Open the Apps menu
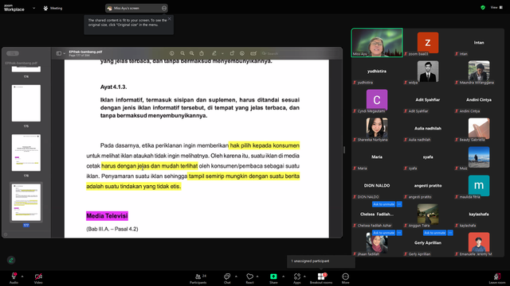Screen dimensions: 510x286 (297, 278)
